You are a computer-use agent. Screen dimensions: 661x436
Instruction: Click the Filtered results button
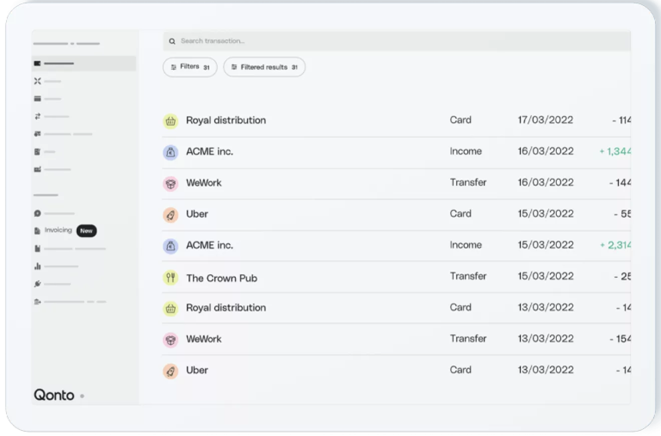tap(264, 67)
